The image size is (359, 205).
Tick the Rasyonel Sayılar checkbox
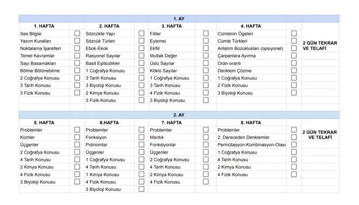pos(141,56)
